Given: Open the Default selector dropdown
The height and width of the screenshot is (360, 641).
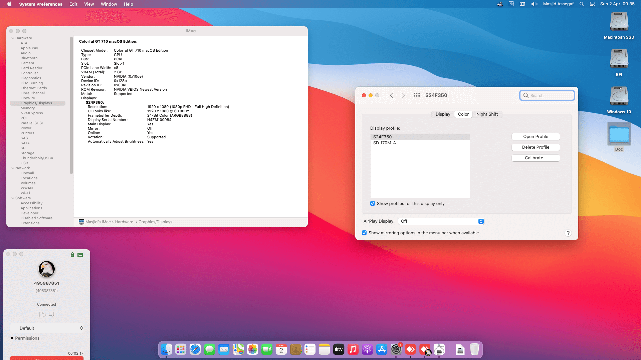Looking at the screenshot, I should tap(47, 328).
